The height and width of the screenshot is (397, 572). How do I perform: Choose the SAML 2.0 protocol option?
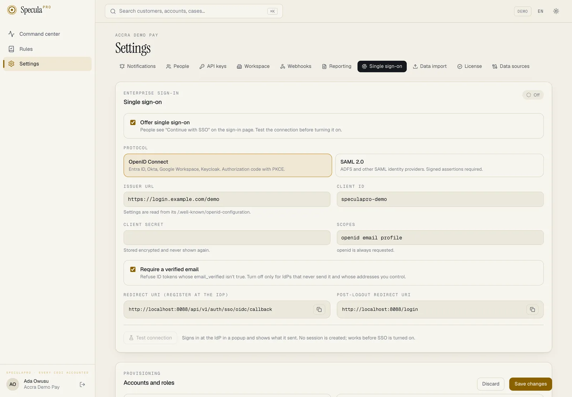pos(439,165)
